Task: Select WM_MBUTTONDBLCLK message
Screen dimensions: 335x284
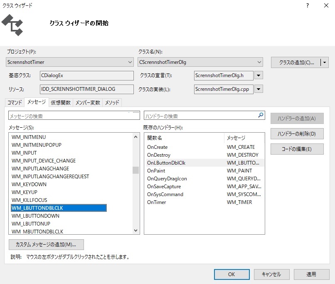Action: click(x=37, y=231)
